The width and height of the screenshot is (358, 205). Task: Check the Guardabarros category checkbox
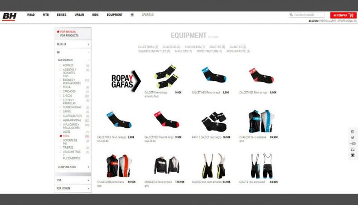(x=61, y=116)
